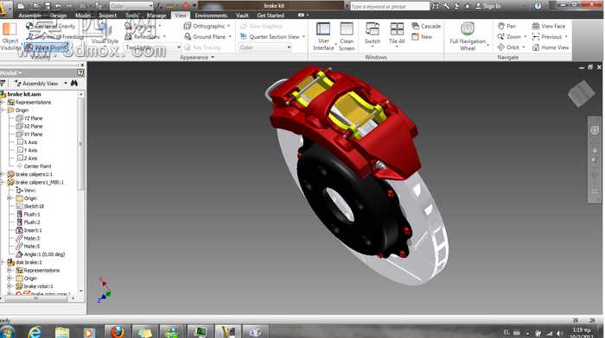Return to Home View
605x338 pixels.
(x=551, y=47)
